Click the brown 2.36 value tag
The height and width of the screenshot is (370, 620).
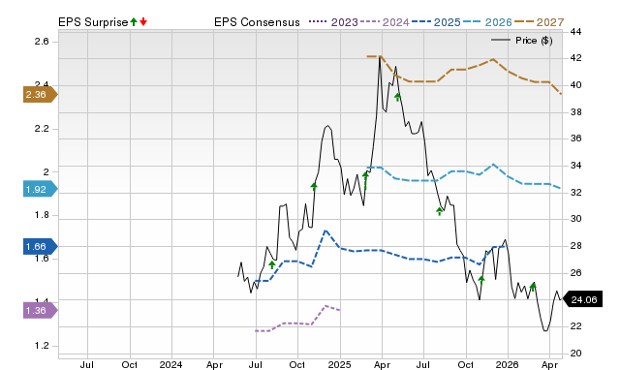tap(41, 95)
